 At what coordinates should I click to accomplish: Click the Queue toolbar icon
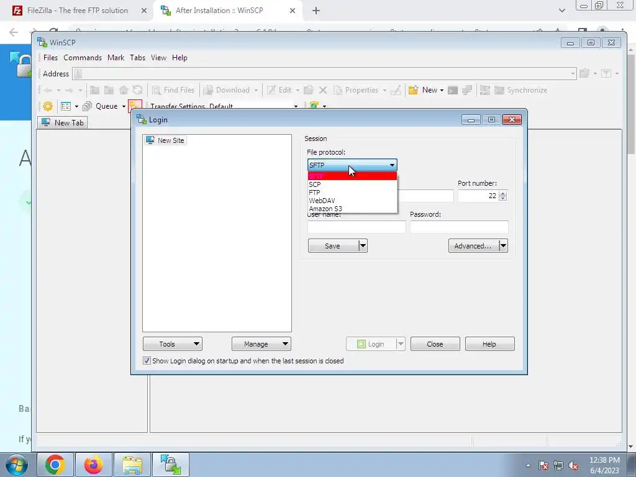[87, 106]
